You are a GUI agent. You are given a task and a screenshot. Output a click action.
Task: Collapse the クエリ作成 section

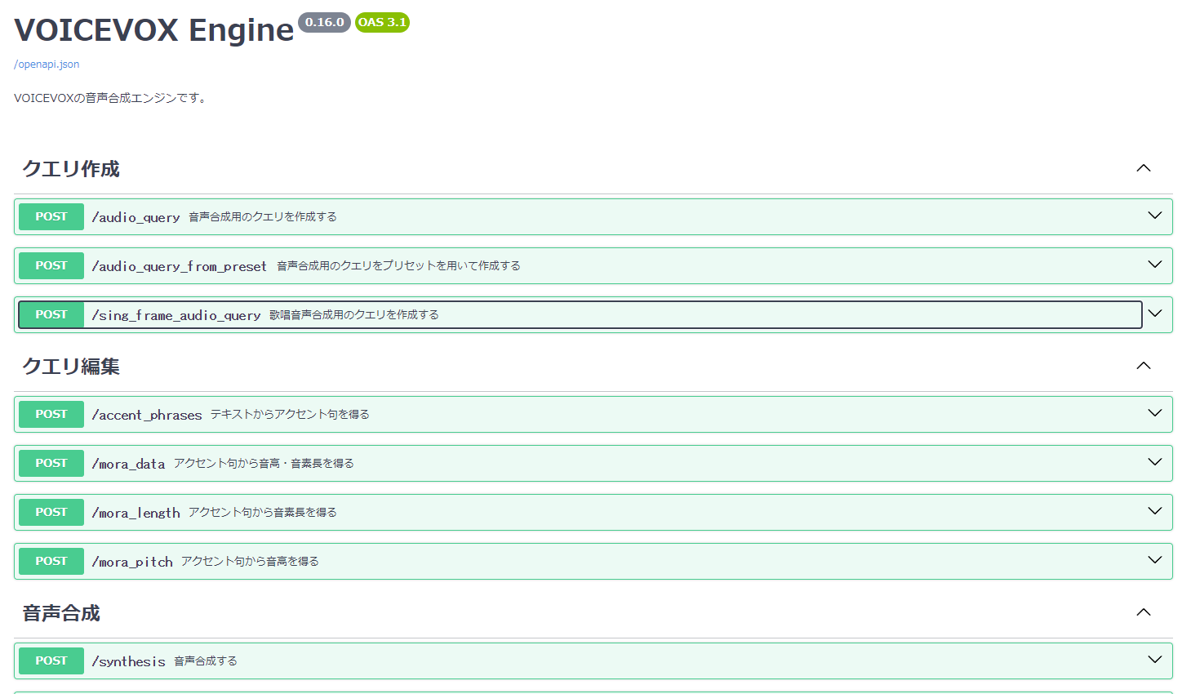pos(1143,167)
